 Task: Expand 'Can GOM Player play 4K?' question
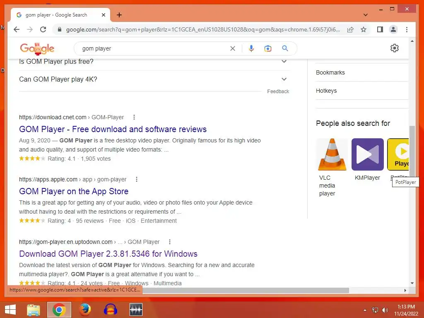click(x=154, y=79)
